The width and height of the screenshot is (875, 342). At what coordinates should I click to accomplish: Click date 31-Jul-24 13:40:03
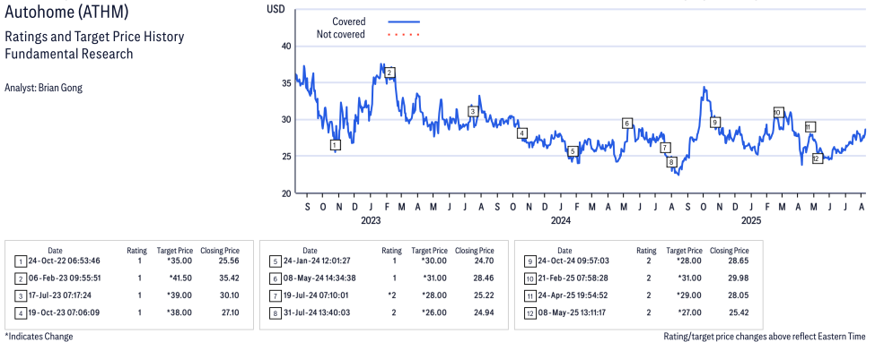318,312
